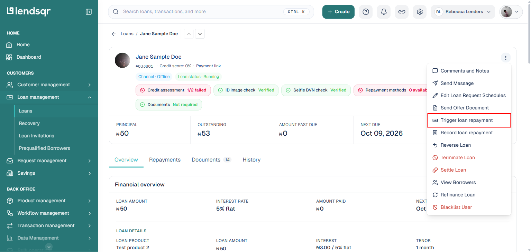This screenshot has width=531, height=252.
Task: Expand Product management menu
Action: (49, 201)
